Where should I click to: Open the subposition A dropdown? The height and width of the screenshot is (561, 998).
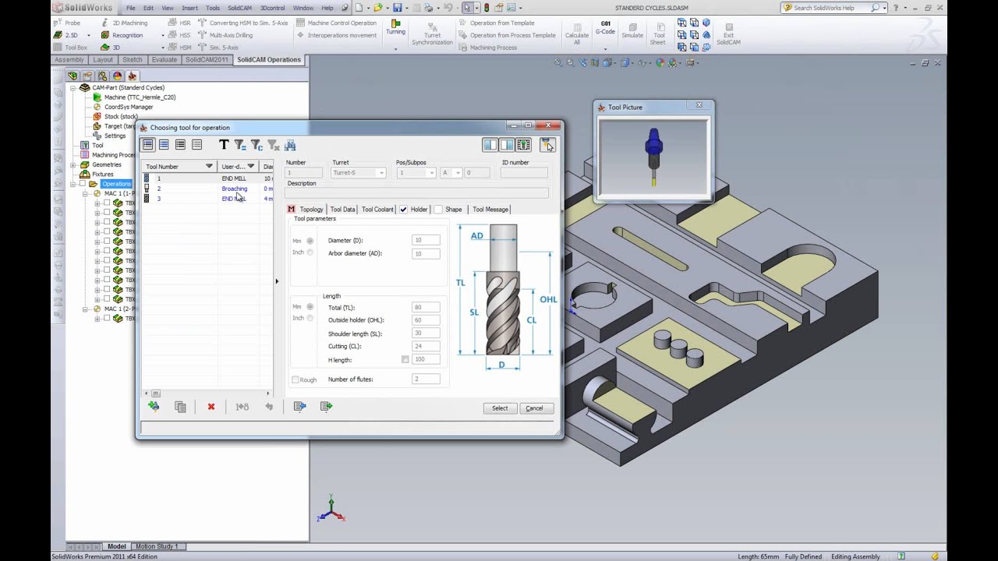(458, 173)
